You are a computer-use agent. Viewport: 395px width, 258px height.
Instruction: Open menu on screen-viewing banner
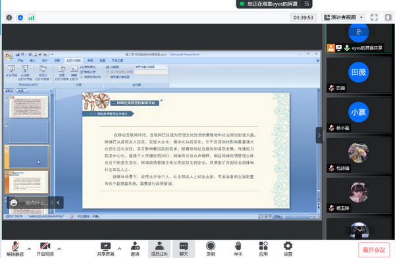pyautogui.click(x=307, y=4)
